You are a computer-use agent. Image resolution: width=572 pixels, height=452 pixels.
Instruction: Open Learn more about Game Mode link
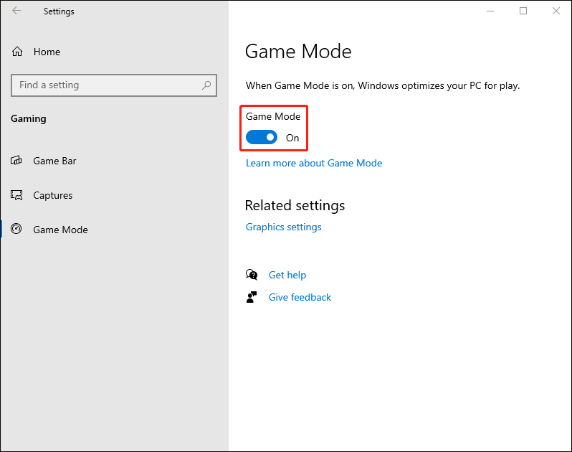[314, 163]
